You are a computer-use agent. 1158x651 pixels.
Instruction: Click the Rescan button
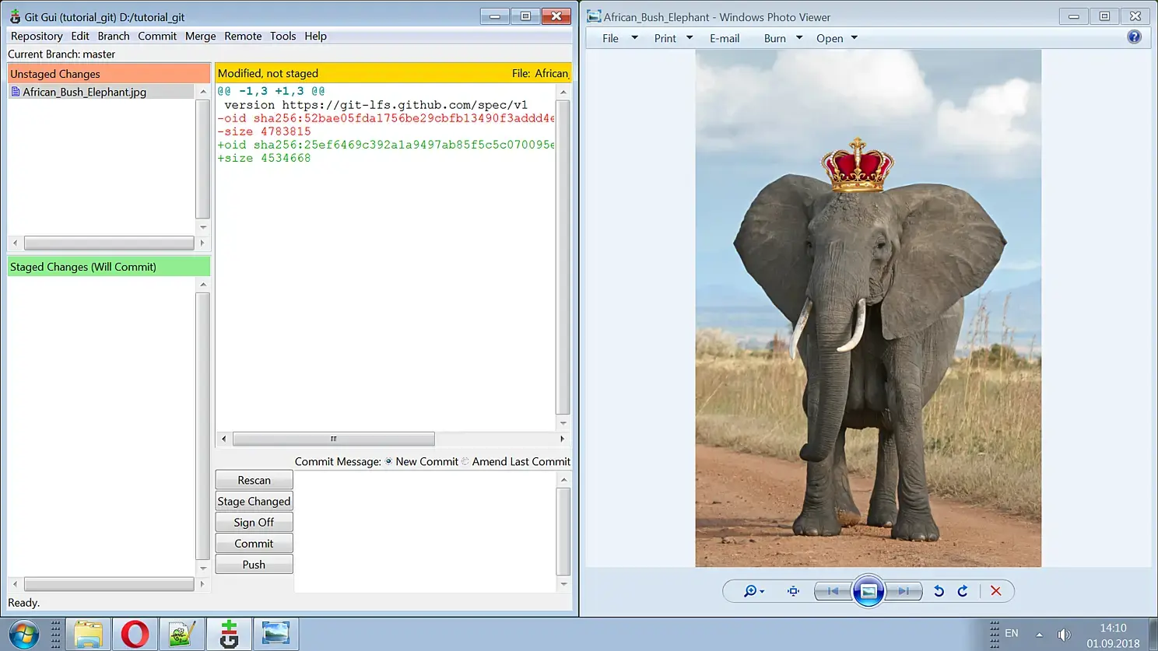pos(254,480)
